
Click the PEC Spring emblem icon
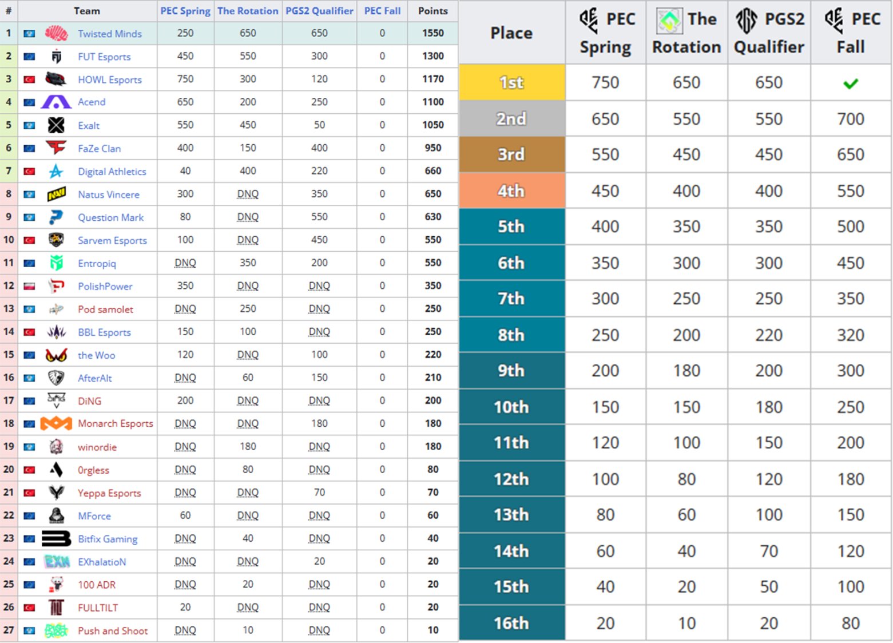(589, 20)
